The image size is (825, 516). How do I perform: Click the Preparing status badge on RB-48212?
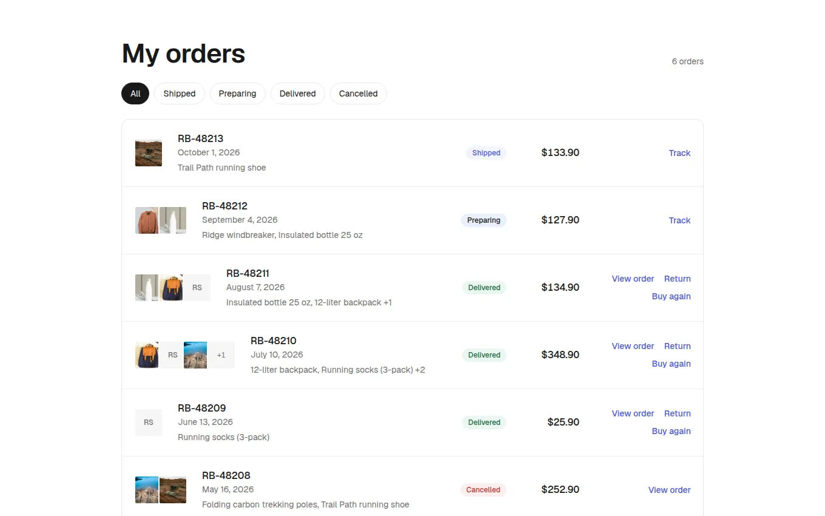click(x=483, y=220)
